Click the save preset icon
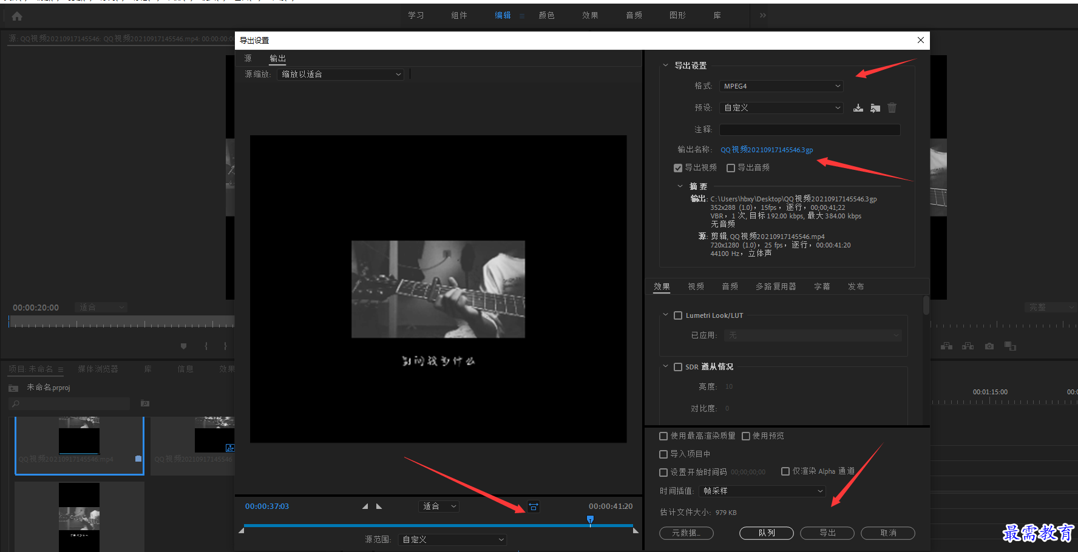 coord(858,108)
